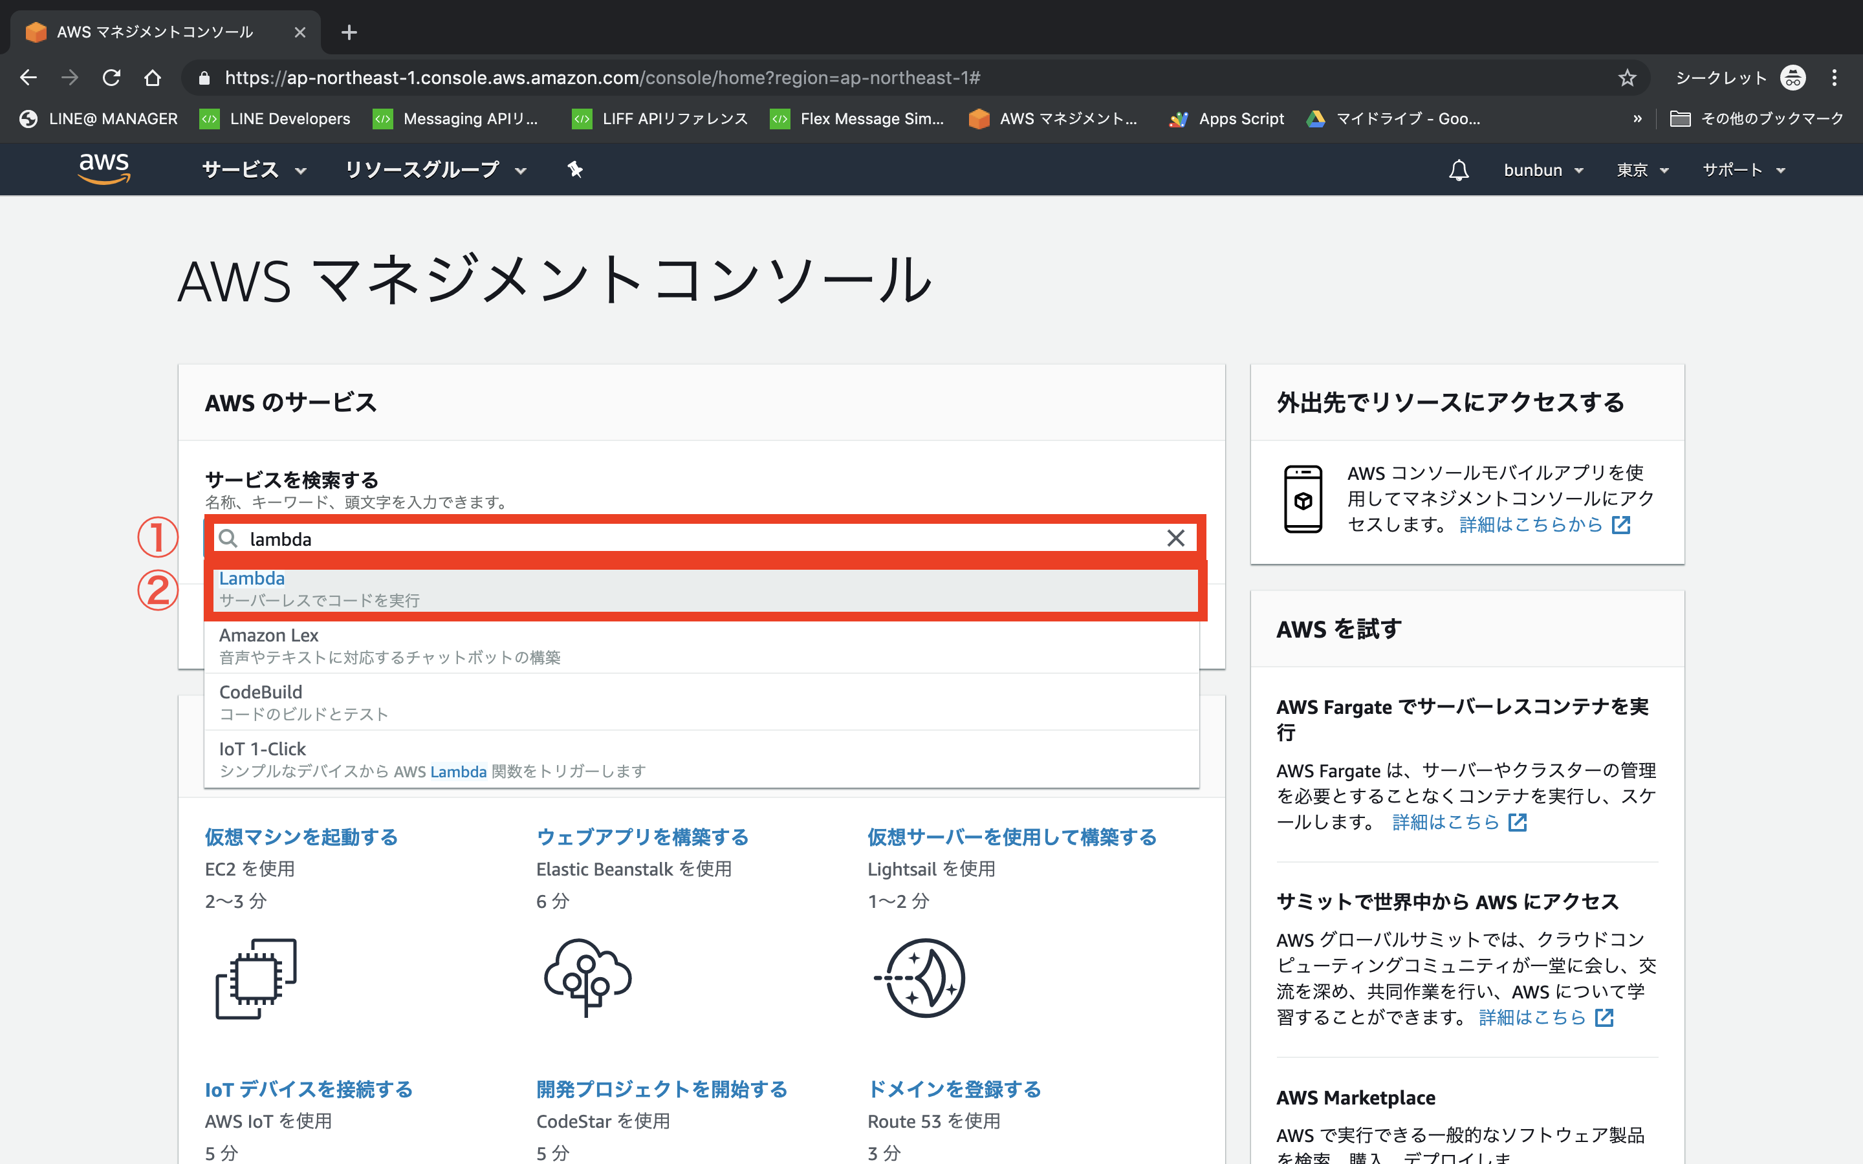Open Apps Script bookmark

(x=1226, y=118)
